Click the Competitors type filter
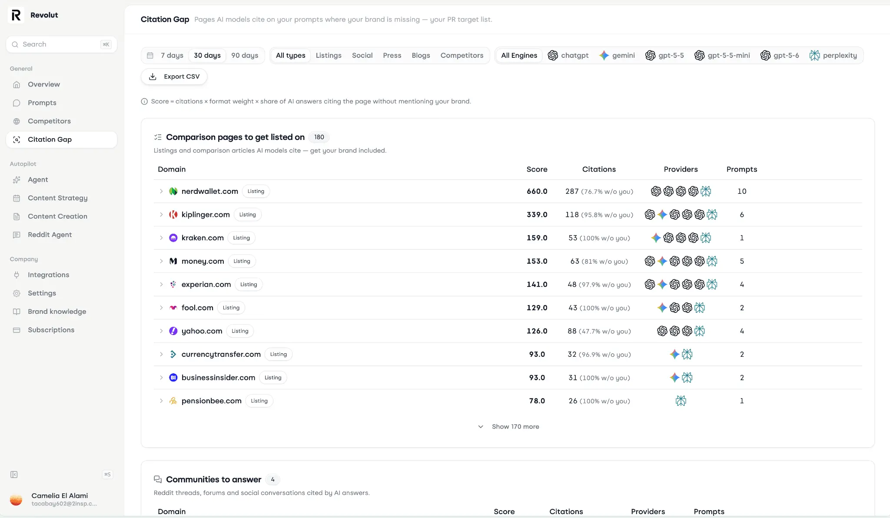The height and width of the screenshot is (518, 890). coord(462,56)
